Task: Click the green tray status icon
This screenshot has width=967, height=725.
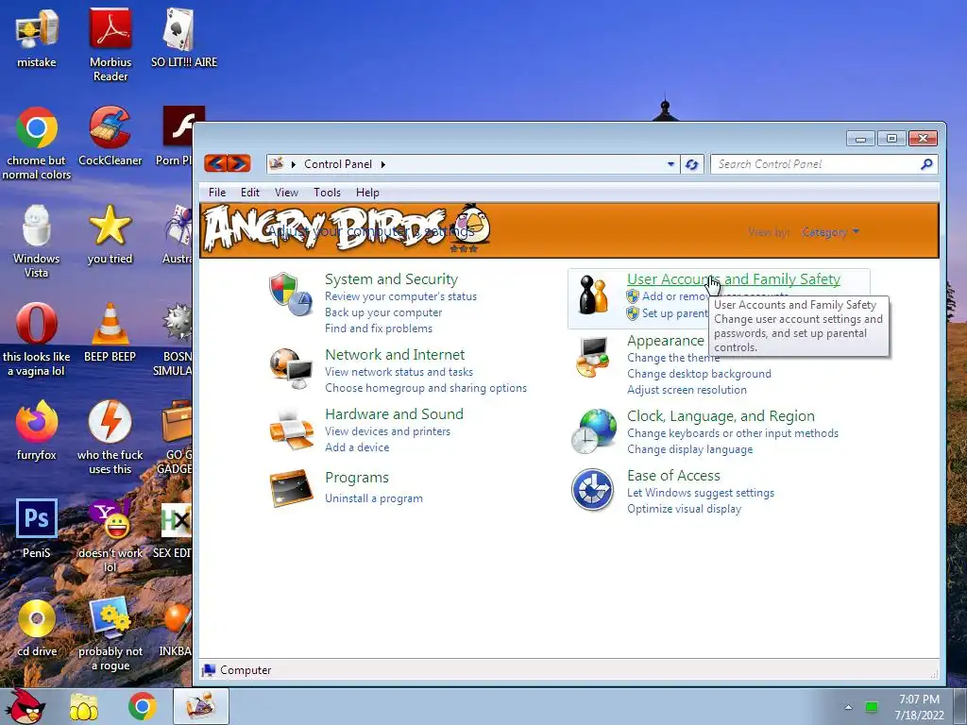Action: 872,707
